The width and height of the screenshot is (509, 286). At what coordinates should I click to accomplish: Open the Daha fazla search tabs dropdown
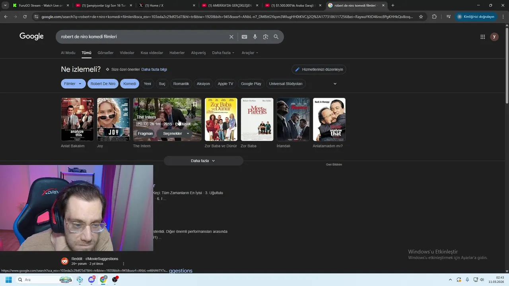(x=223, y=53)
